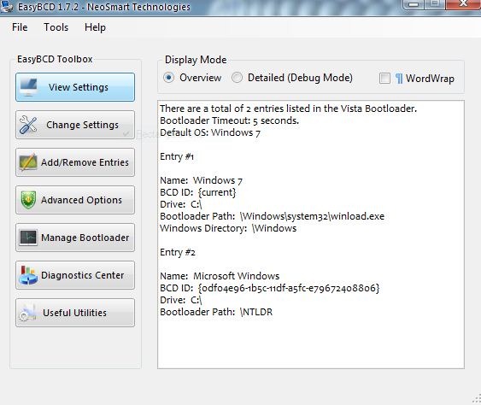Click the window resize grip in the corner
The width and height of the screenshot is (481, 405).
[x=477, y=399]
